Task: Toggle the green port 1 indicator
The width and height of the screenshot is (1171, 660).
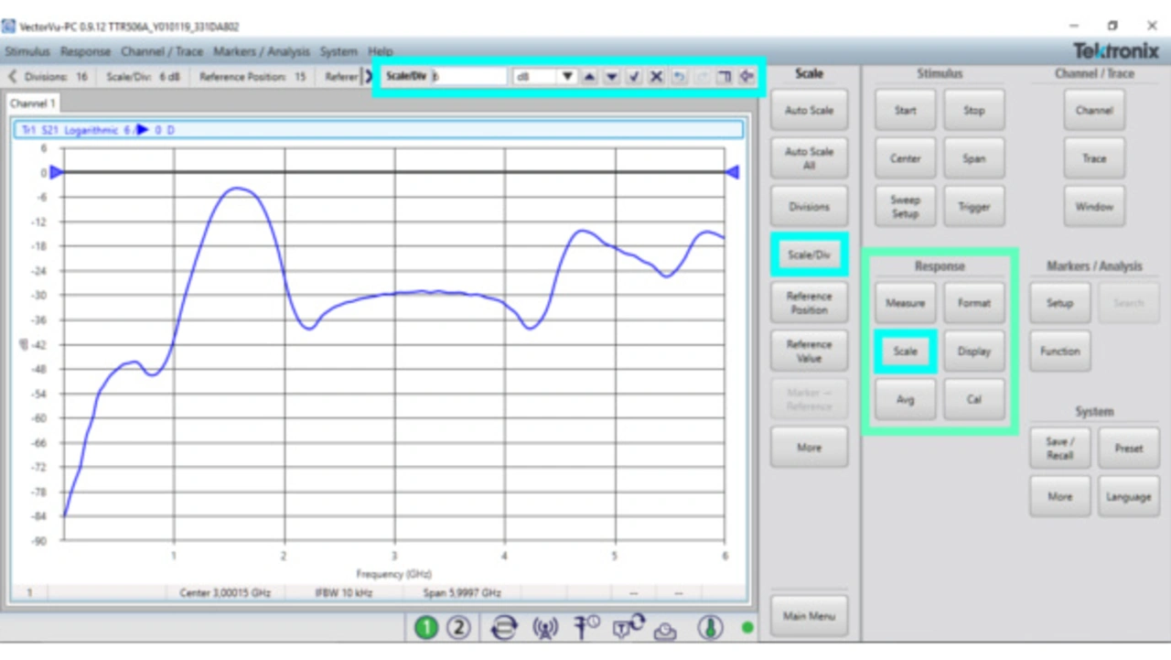Action: pos(426,628)
